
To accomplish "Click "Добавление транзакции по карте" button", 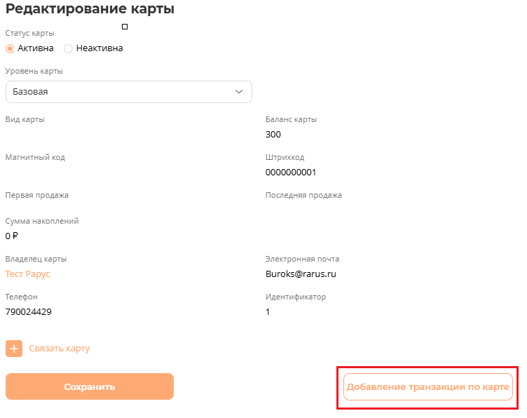I will pos(428,387).
